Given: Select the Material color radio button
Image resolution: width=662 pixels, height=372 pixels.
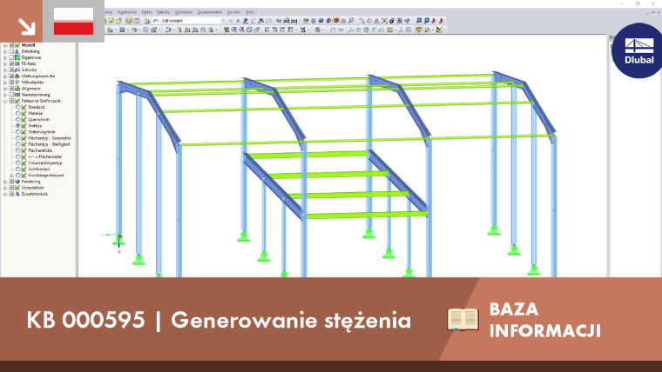Looking at the screenshot, I should (x=17, y=113).
